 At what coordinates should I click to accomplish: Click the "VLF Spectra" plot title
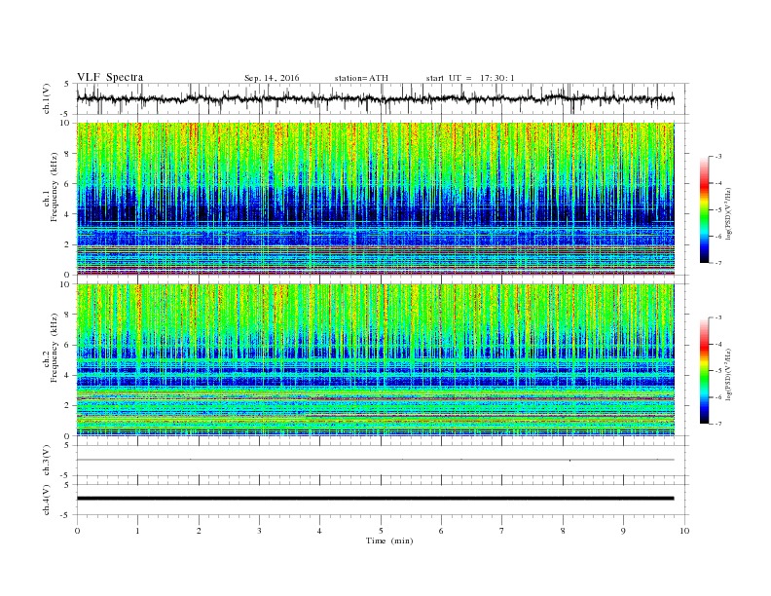coord(110,77)
